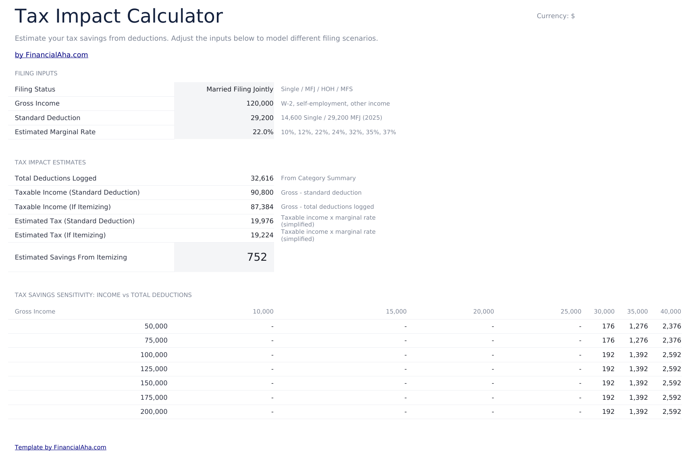Select the Currency: $ label
This screenshot has width=690, height=459.
coord(555,16)
